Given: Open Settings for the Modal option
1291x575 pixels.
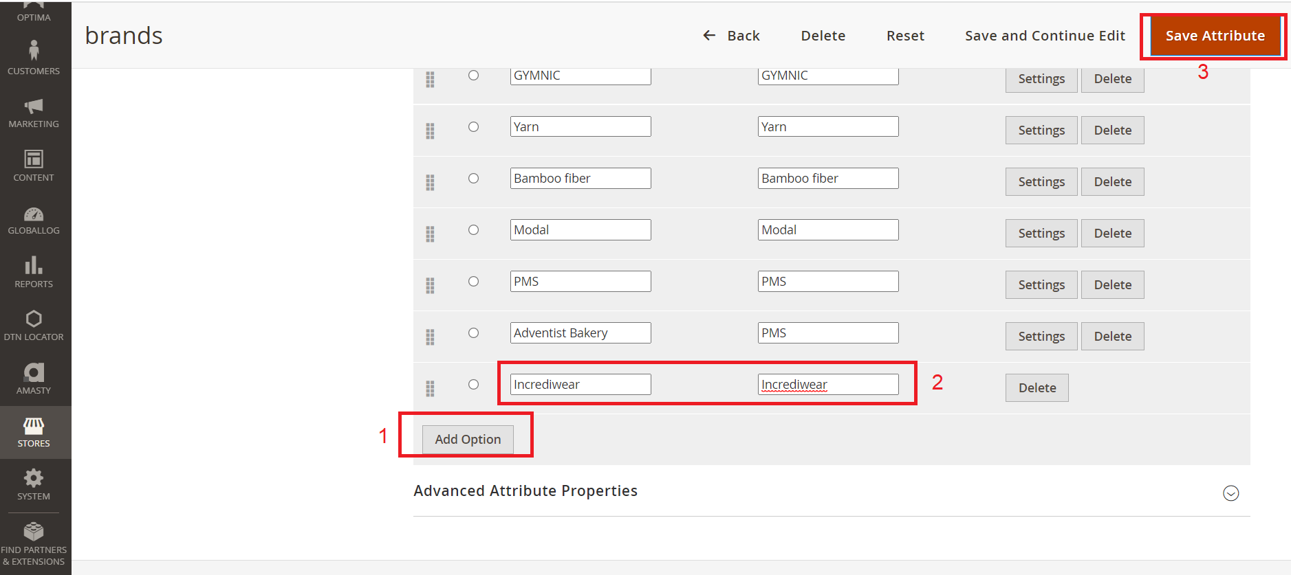Looking at the screenshot, I should (x=1041, y=233).
